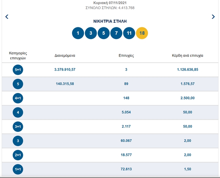This screenshot has width=220, height=178.
Task: Select the Επιτυχίες column header
Action: coord(126,56)
